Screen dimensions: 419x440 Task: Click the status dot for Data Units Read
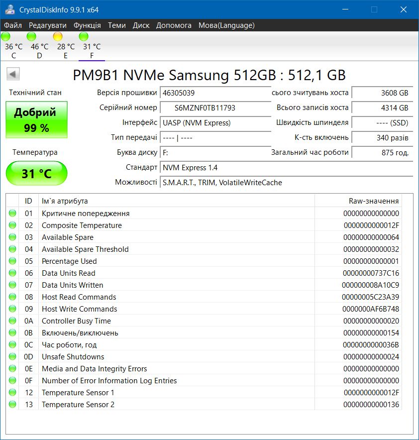point(12,273)
